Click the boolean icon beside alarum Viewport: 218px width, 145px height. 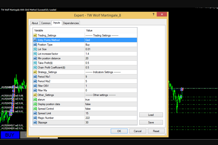(35, 100)
